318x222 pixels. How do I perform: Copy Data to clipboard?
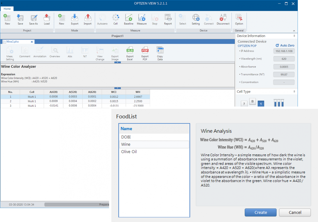[160, 53]
